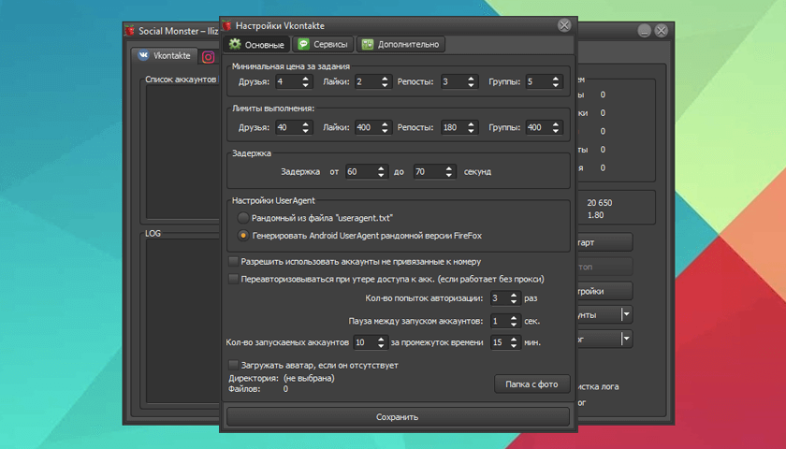786x449 pixels.
Task: Click the VK logo icon on Vkontakte tab
Action: (144, 55)
